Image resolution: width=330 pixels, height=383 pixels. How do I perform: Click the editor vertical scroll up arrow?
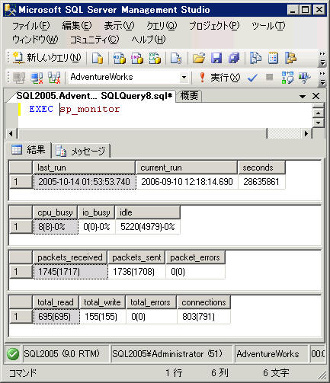coord(318,113)
